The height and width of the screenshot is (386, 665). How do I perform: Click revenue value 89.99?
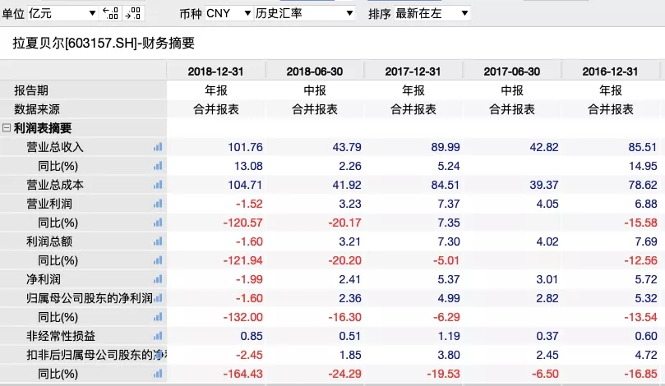point(446,147)
